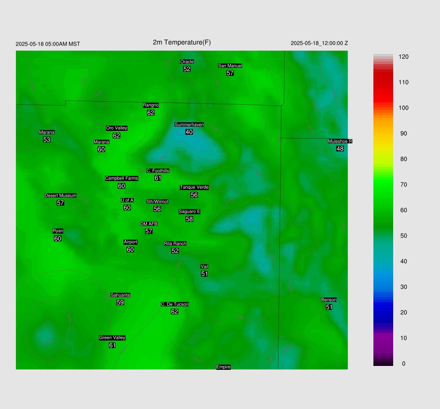Click the 59 reading under Sahuarita
Screen dimensions: 440x409
point(120,303)
